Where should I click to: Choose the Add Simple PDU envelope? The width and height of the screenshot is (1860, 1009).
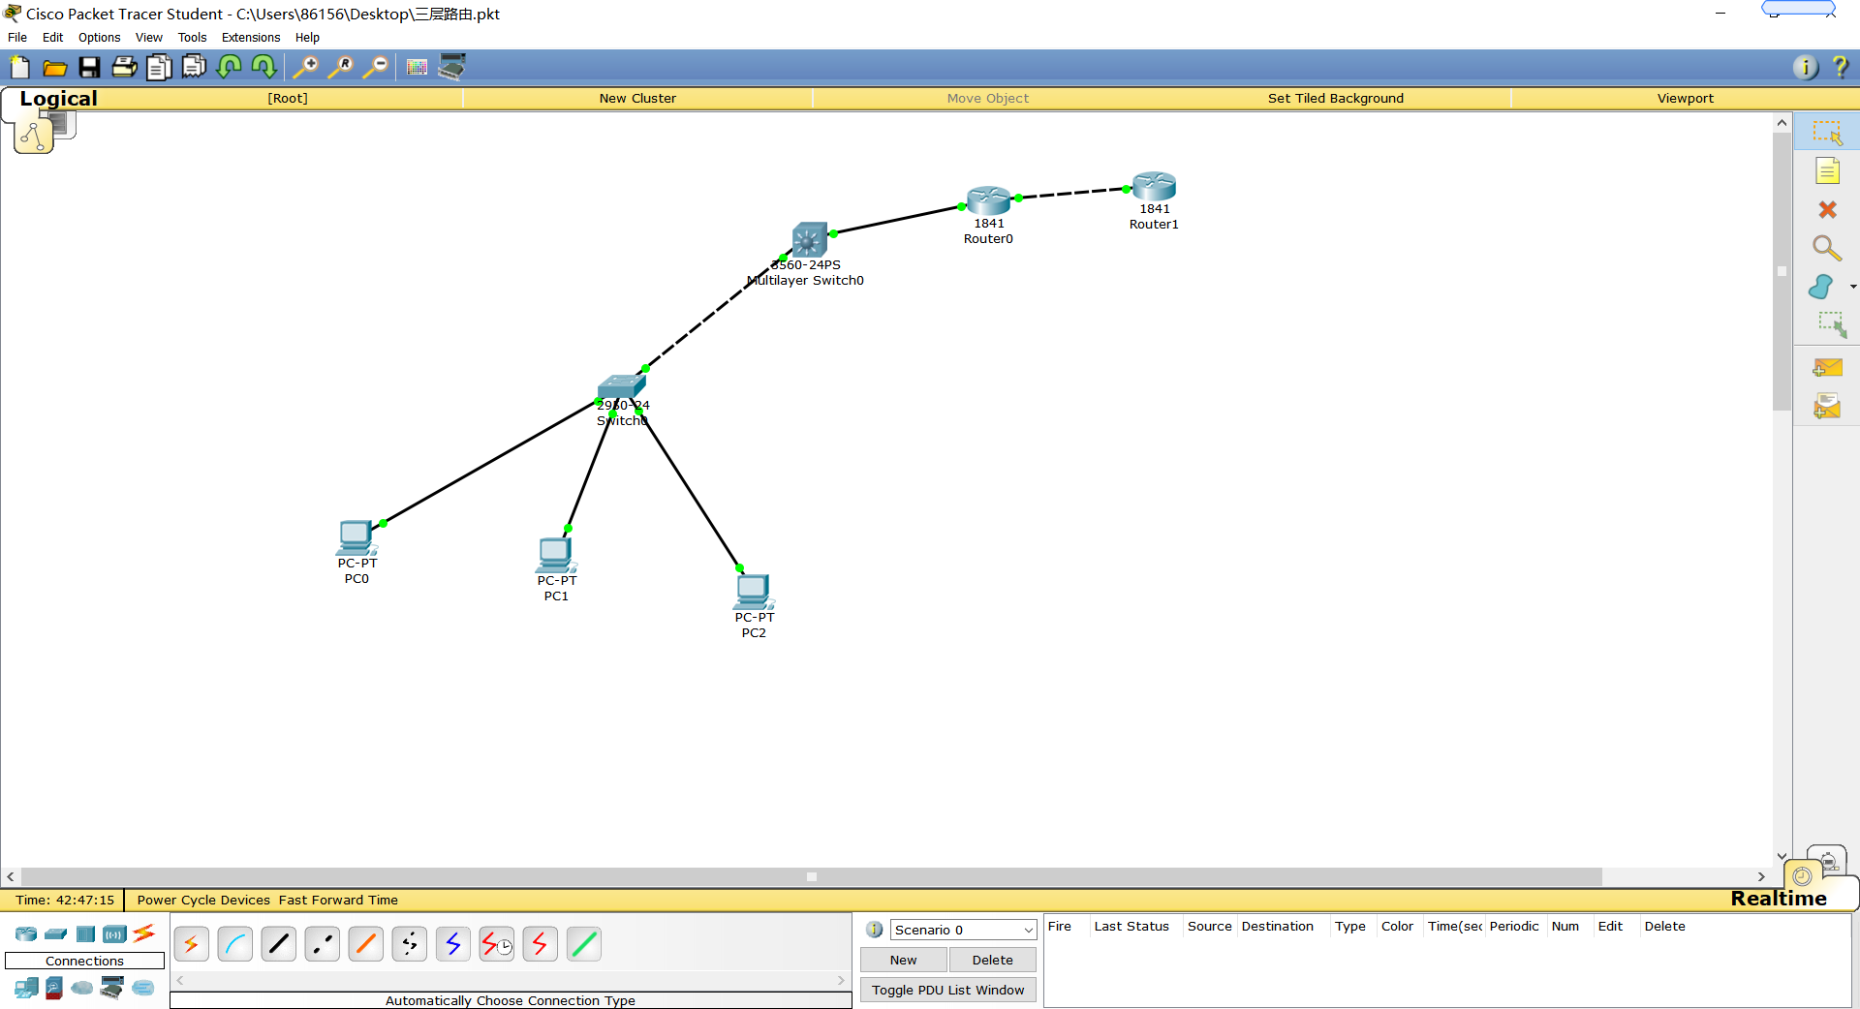click(1827, 368)
